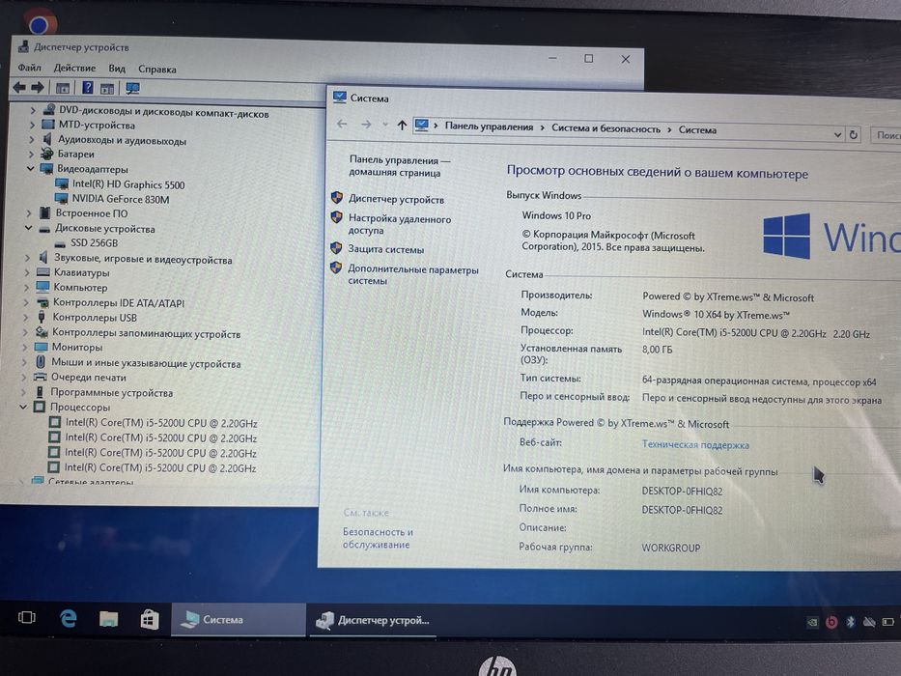Viewport: 901px width, 676px height.
Task: Select the Встроенное ПО category
Action: 92,213
